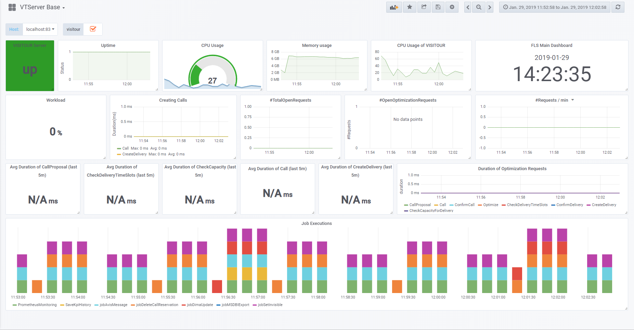Click the No data points message
Viewport: 634px width, 330px height.
(408, 119)
